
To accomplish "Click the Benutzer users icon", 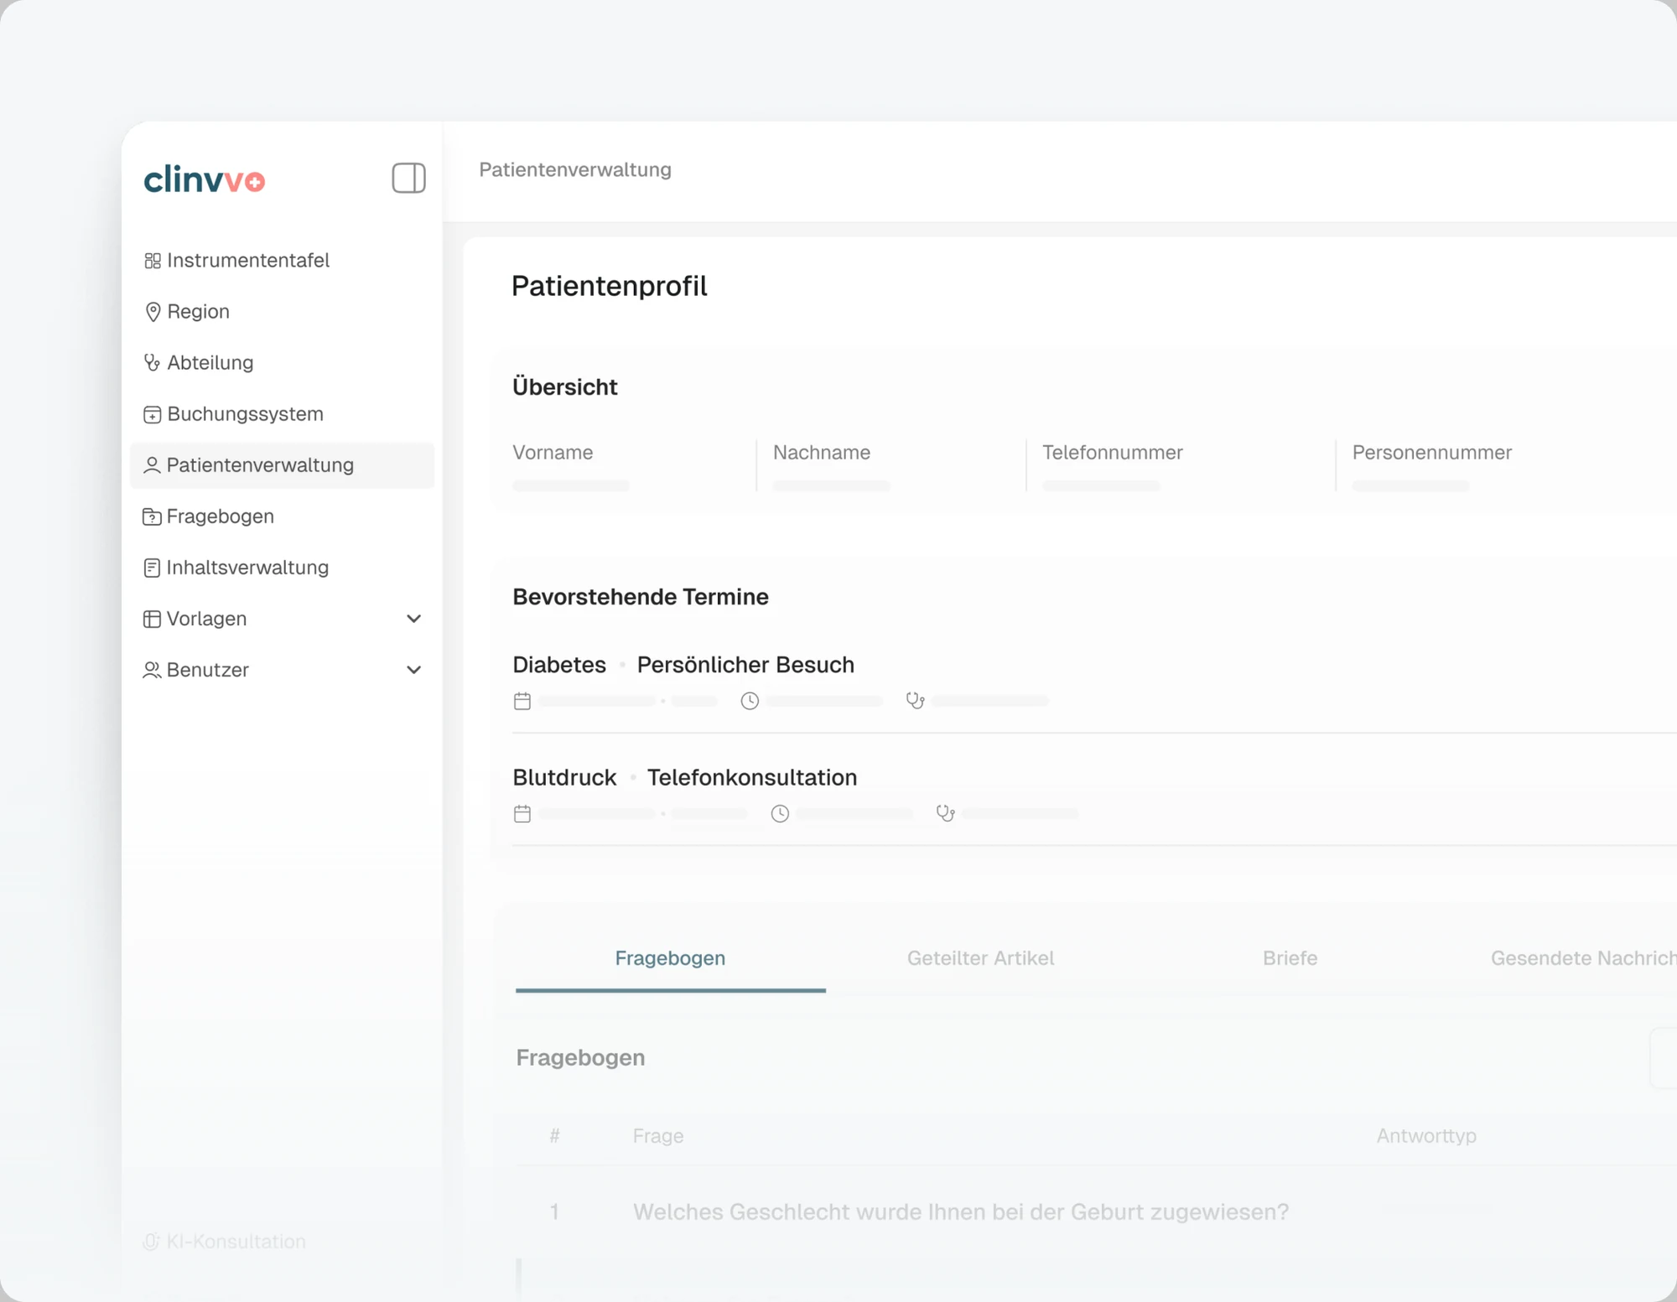I will (152, 670).
